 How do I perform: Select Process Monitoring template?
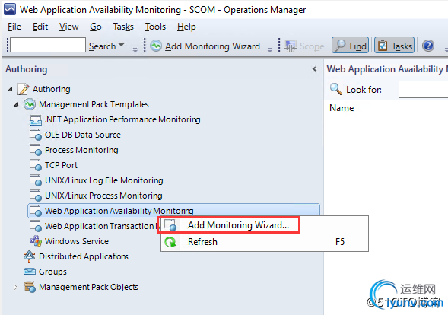click(x=81, y=150)
